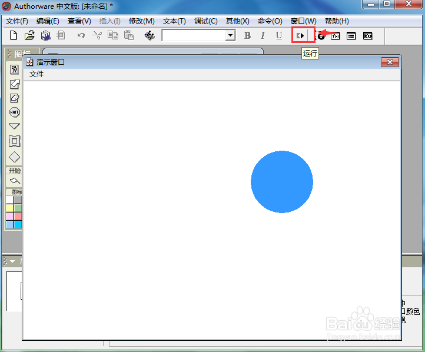Choose the white icon color swatch
Image resolution: width=425 pixels, height=352 pixels.
pos(10,200)
